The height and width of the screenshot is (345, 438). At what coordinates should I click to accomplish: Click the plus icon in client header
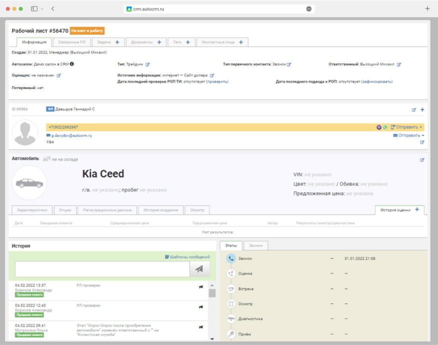pos(422,109)
